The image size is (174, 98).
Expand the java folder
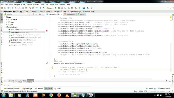tap(7, 22)
